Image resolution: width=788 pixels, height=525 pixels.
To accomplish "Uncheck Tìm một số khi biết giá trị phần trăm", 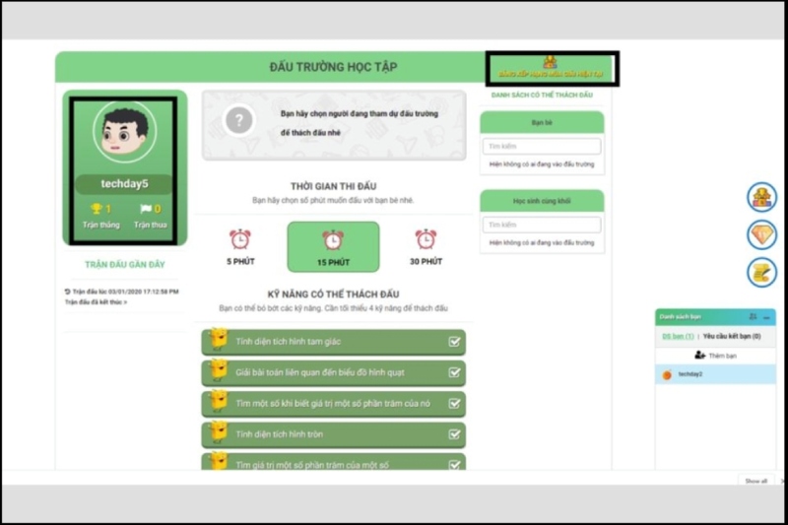I will [454, 404].
